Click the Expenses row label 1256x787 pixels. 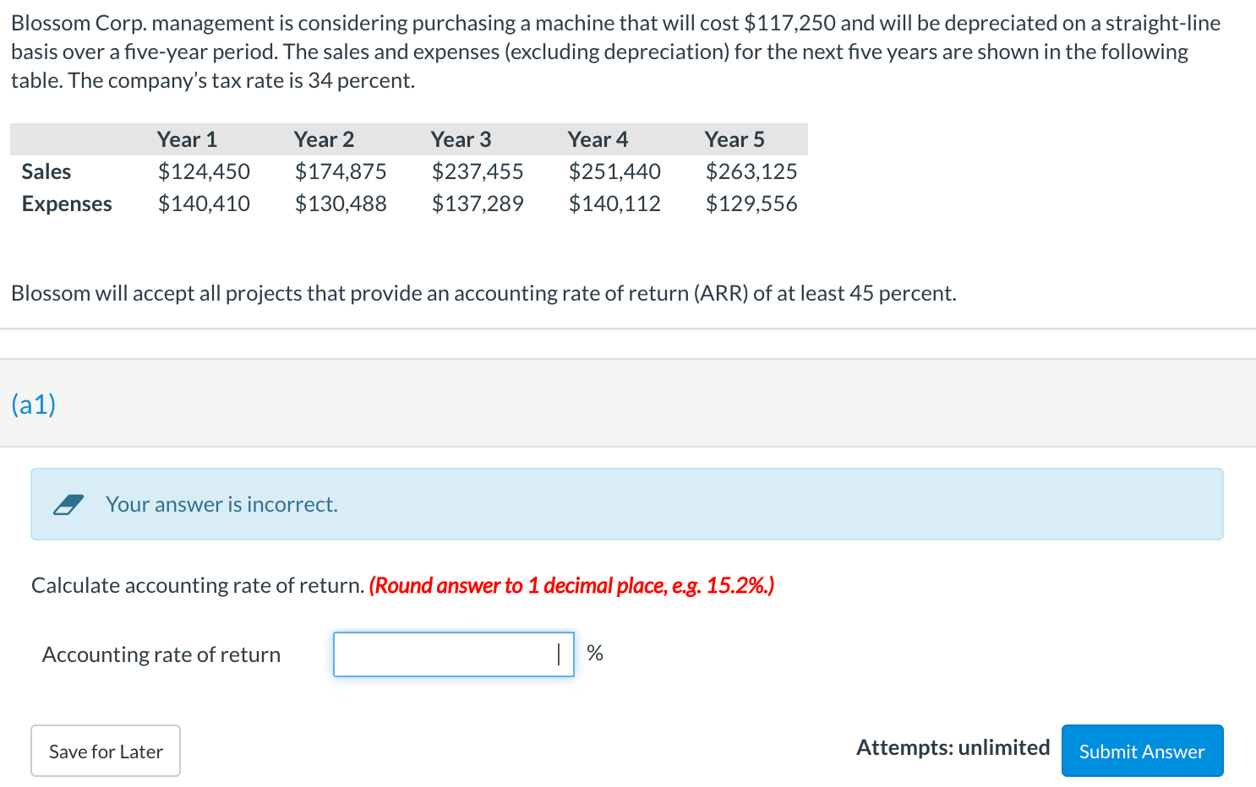click(67, 204)
